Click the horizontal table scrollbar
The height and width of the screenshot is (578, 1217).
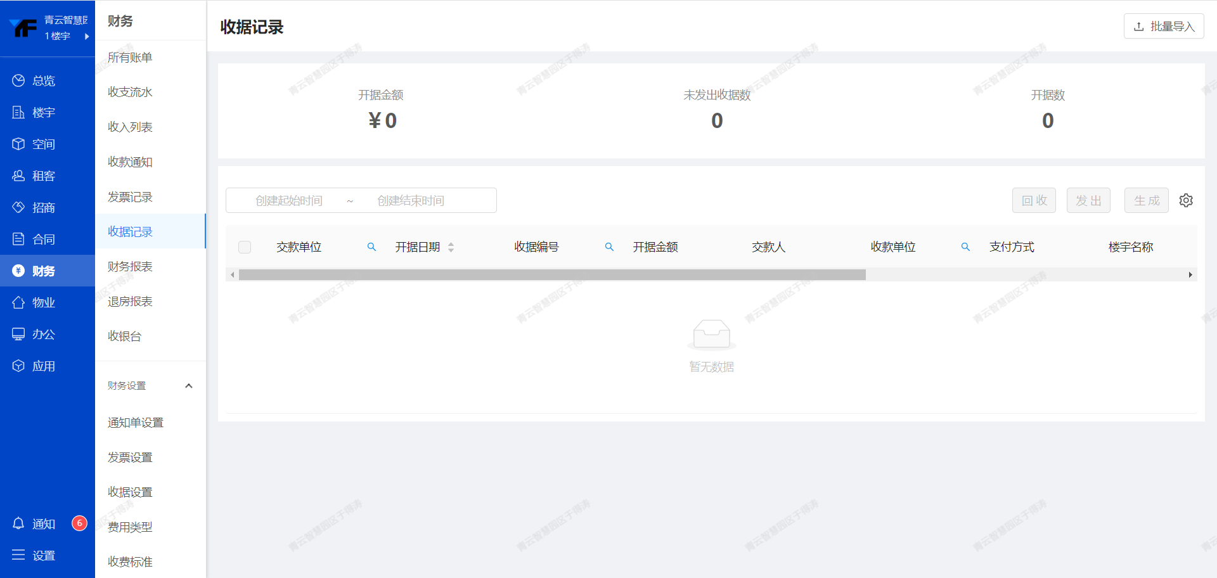tap(551, 274)
